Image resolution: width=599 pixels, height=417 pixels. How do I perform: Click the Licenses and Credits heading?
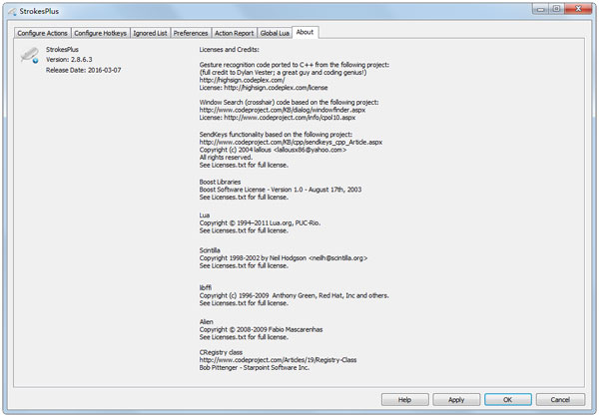(x=230, y=50)
